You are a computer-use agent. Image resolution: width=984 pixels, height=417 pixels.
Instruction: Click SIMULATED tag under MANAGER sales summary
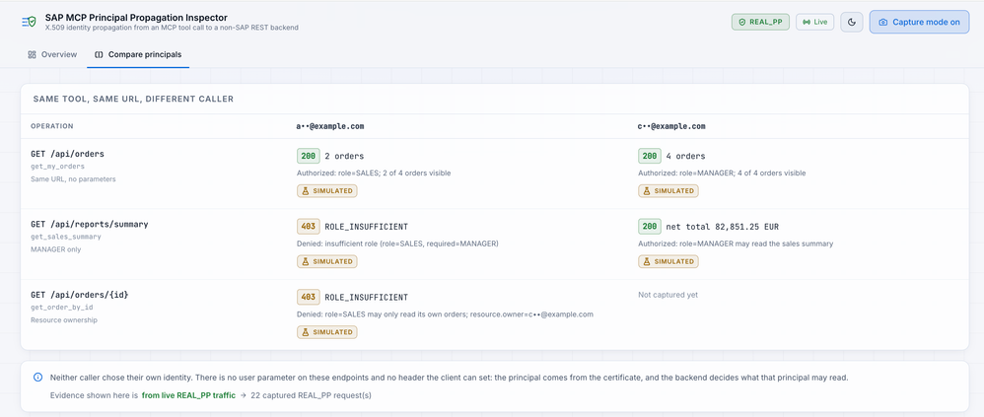(668, 261)
